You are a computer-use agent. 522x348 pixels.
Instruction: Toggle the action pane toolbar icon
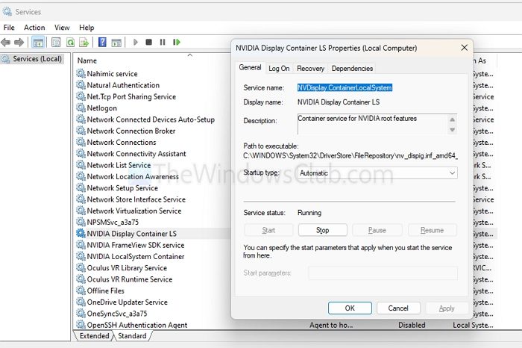click(116, 43)
